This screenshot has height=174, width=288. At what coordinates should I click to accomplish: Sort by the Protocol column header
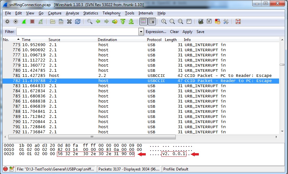tap(155, 40)
